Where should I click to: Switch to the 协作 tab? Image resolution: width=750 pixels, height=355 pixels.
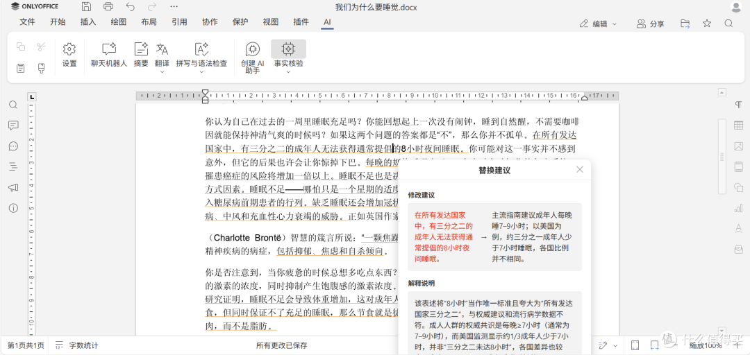coord(210,22)
